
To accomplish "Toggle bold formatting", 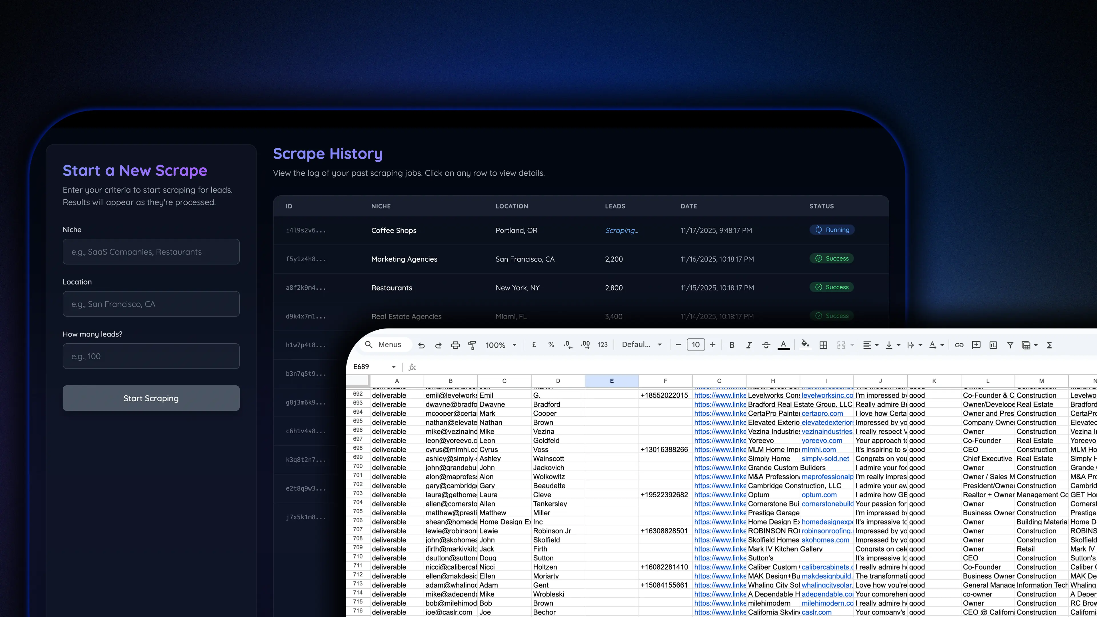I will point(732,345).
